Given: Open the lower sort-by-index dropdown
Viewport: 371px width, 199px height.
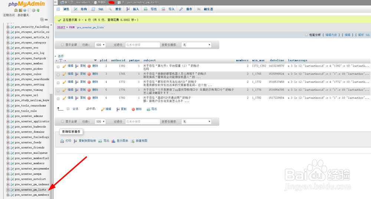Looking at the screenshot, I should (x=196, y=122).
